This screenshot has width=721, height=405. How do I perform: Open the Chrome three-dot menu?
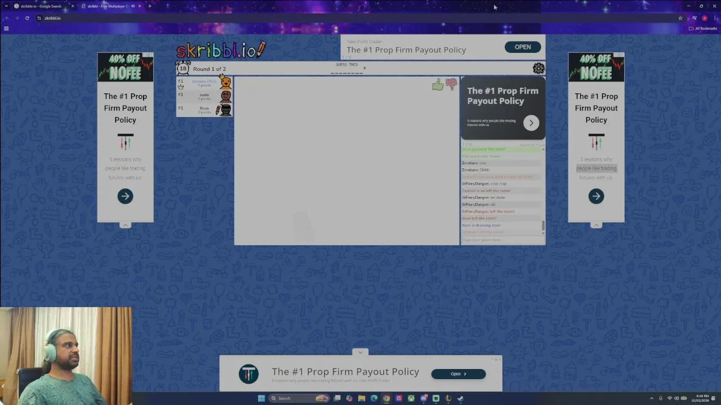[x=715, y=18]
